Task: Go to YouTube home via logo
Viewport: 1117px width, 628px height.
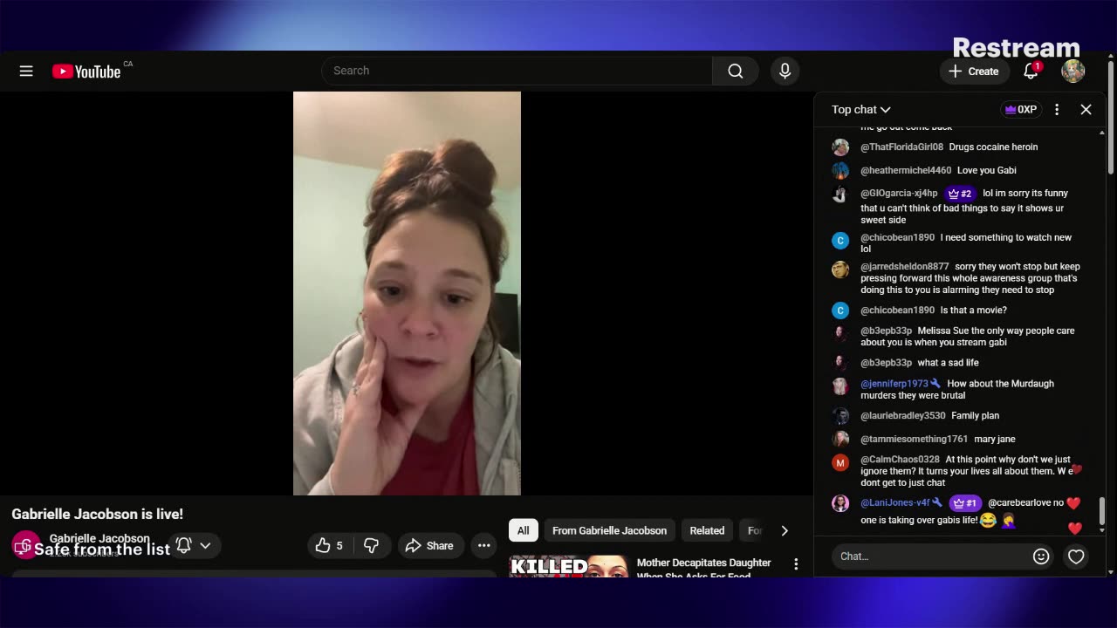Action: 86,72
